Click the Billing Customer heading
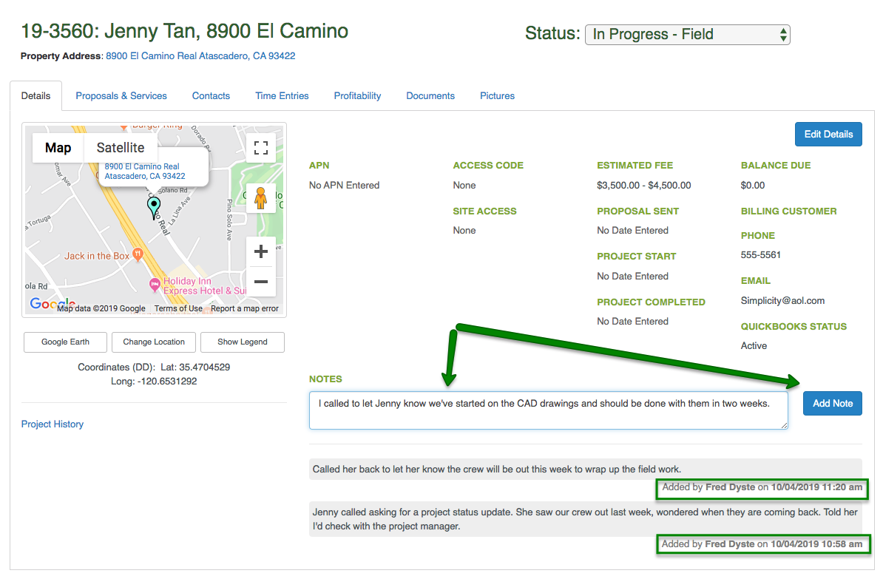This screenshot has height=576, width=883. (788, 211)
